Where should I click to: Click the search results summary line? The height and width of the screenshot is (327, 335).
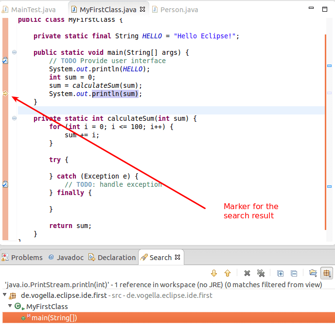tap(163, 285)
